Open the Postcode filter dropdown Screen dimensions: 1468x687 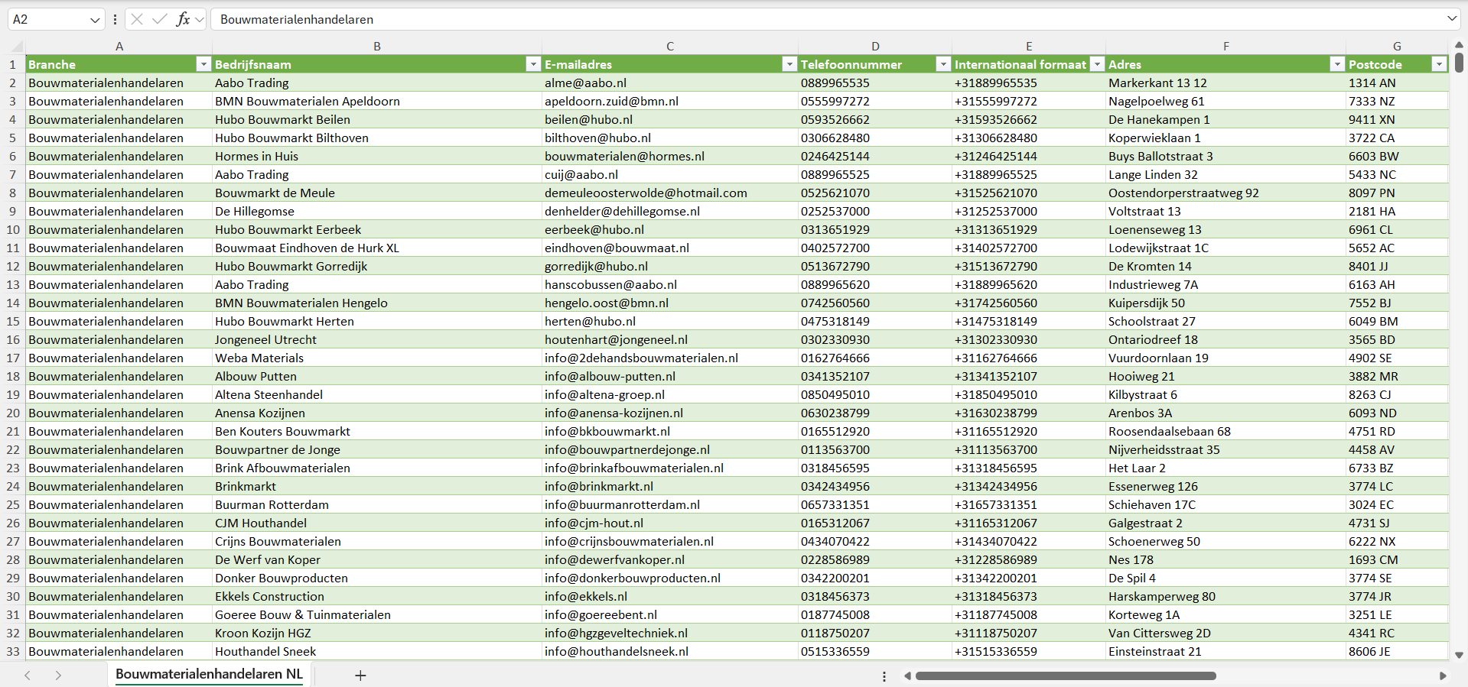(1439, 65)
